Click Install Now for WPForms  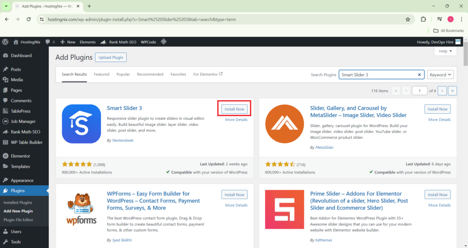(234, 195)
